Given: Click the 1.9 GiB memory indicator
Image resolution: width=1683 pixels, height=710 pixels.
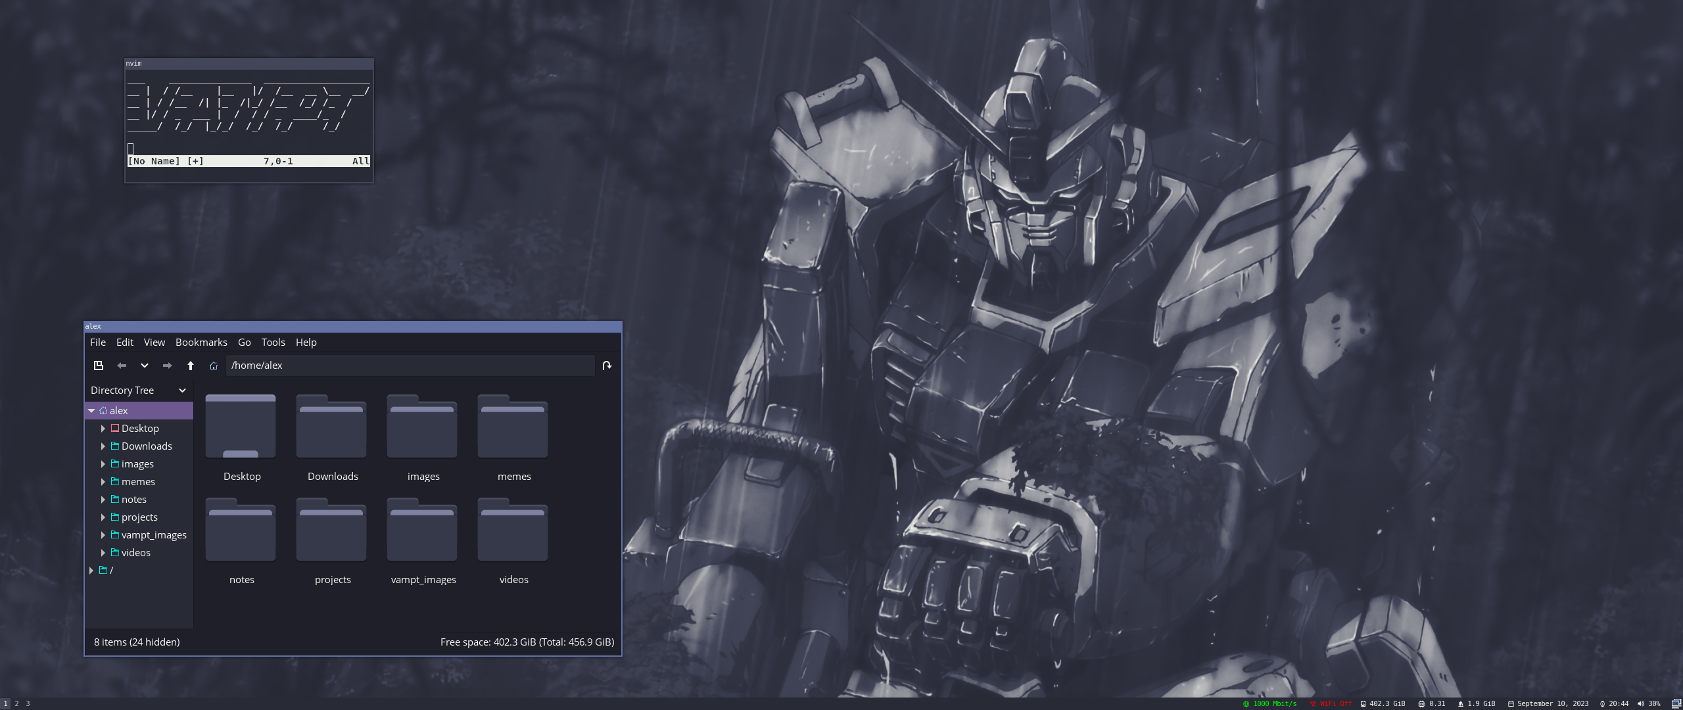Looking at the screenshot, I should 1477,703.
